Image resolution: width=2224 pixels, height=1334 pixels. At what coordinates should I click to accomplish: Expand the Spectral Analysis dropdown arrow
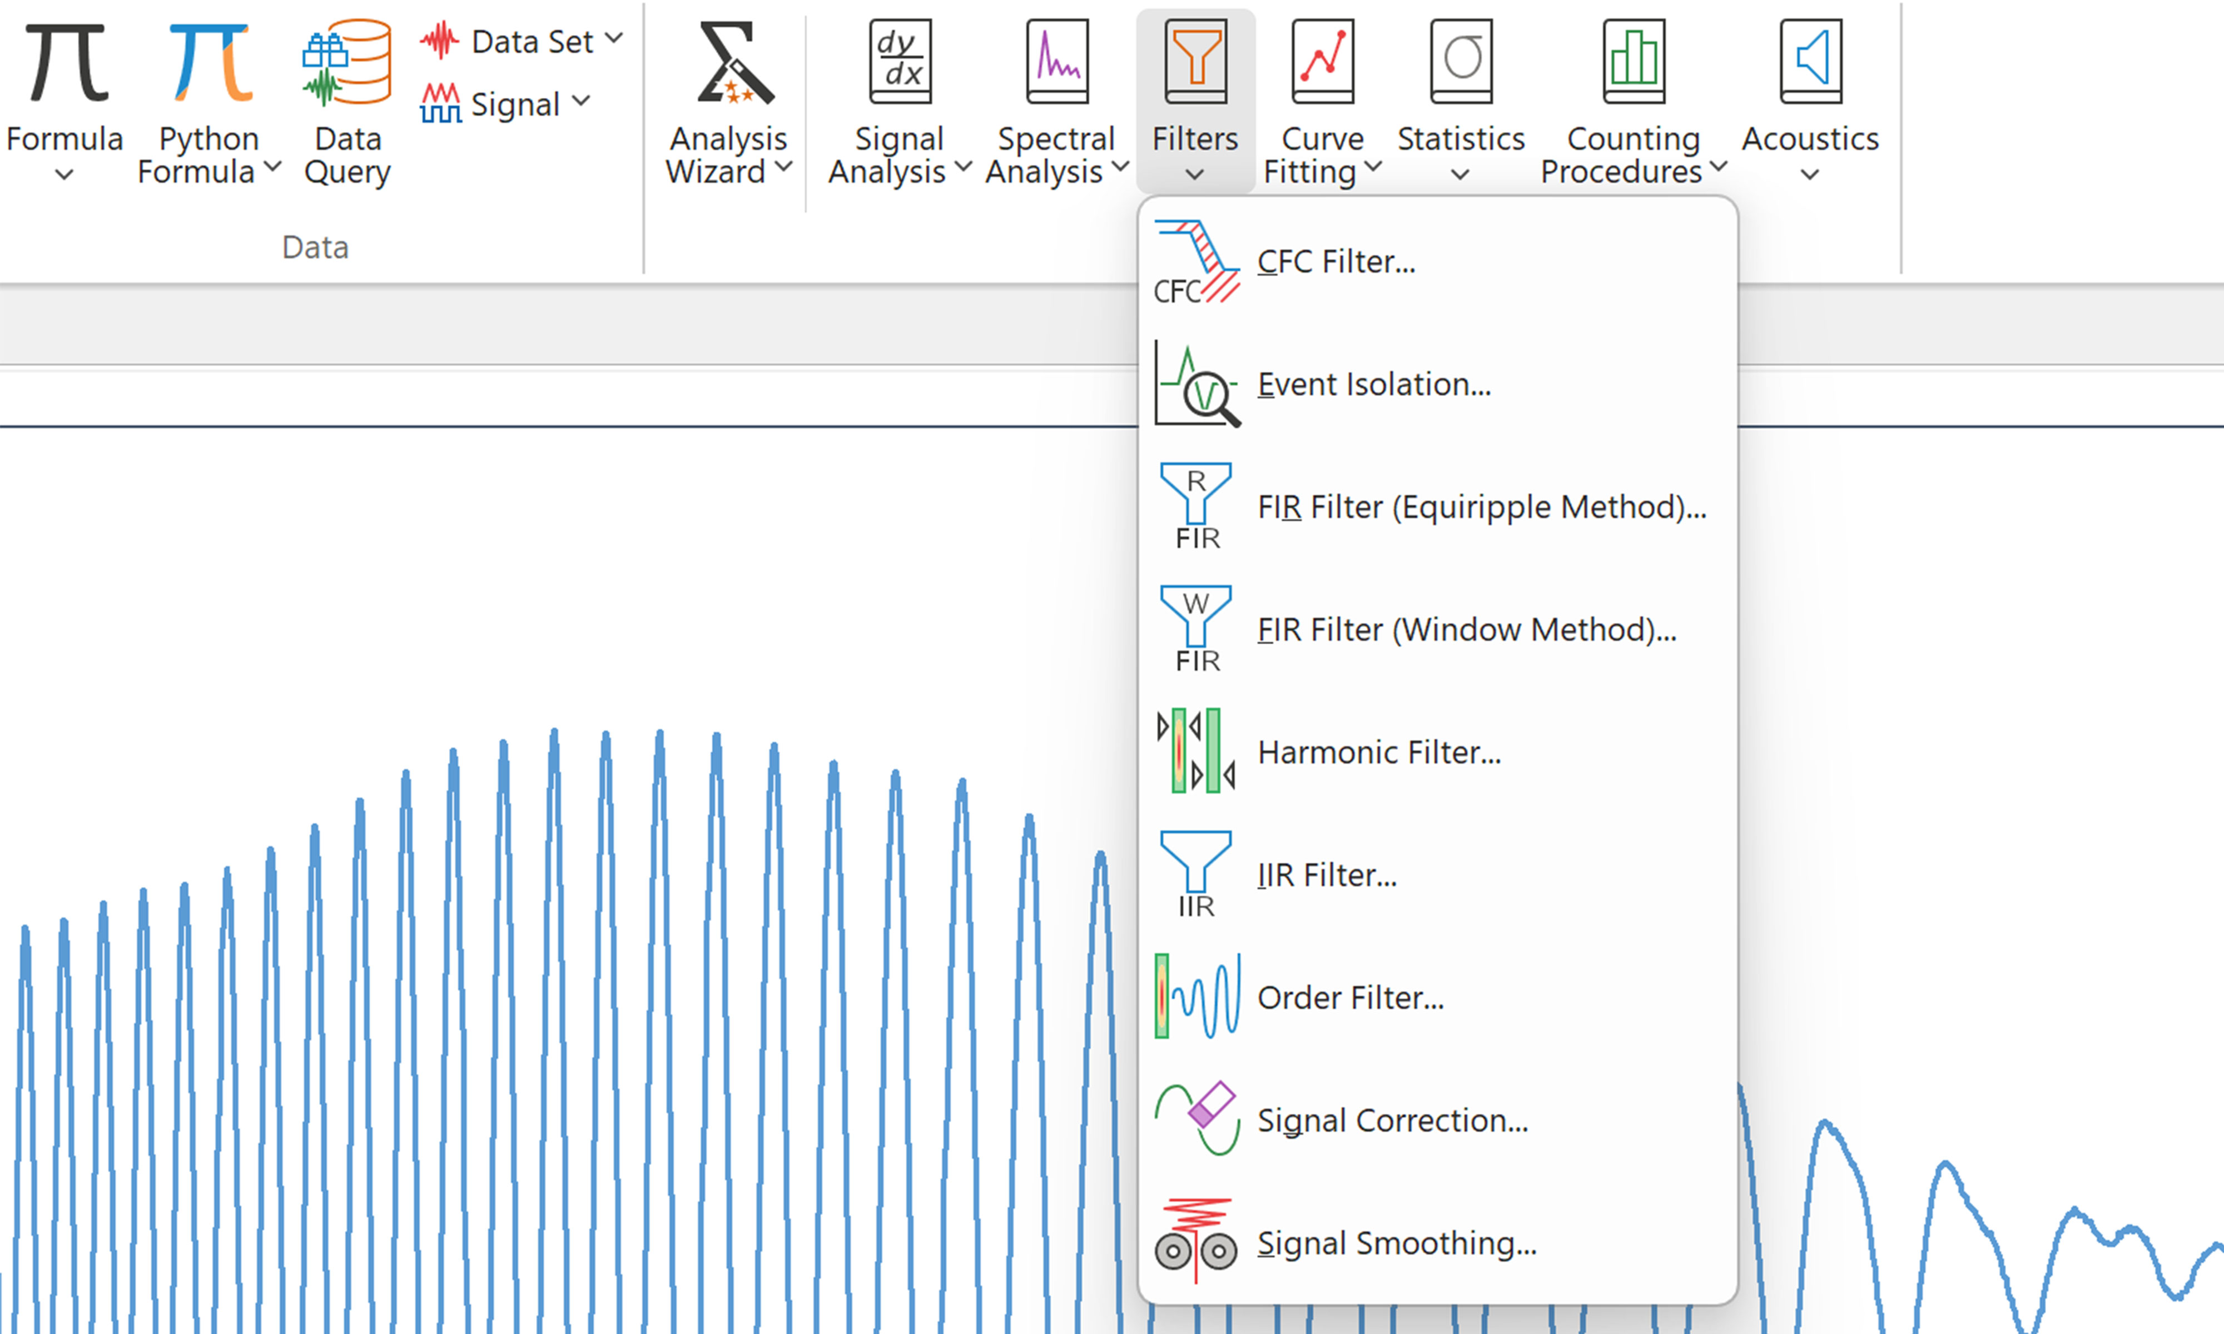[x=1120, y=166]
